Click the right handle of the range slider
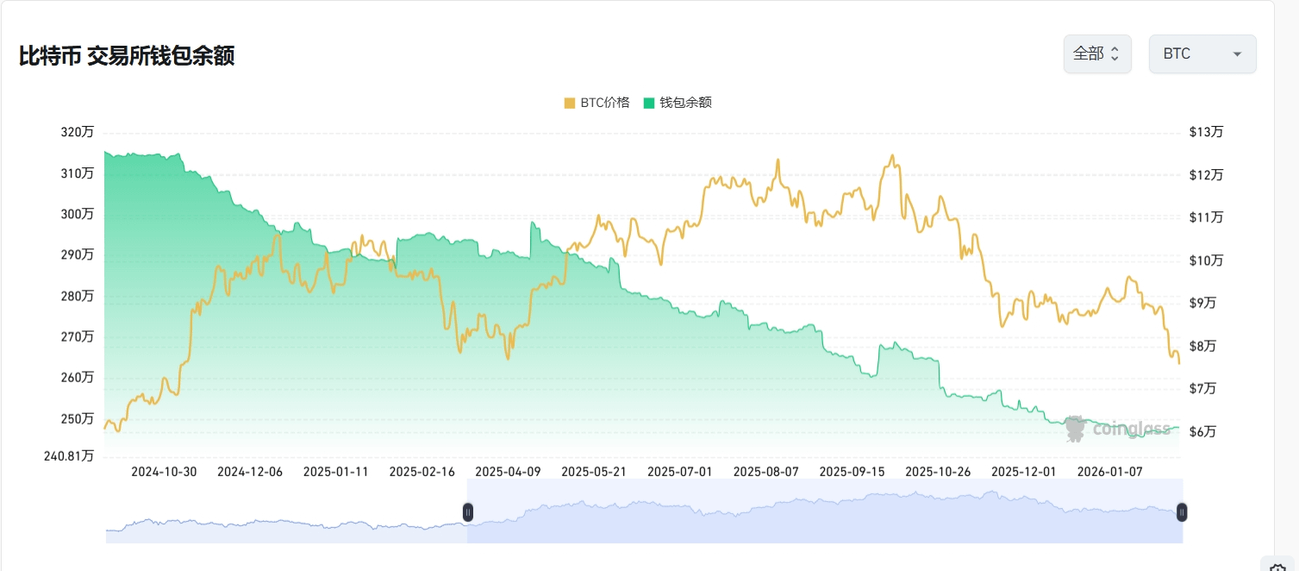 click(1182, 512)
